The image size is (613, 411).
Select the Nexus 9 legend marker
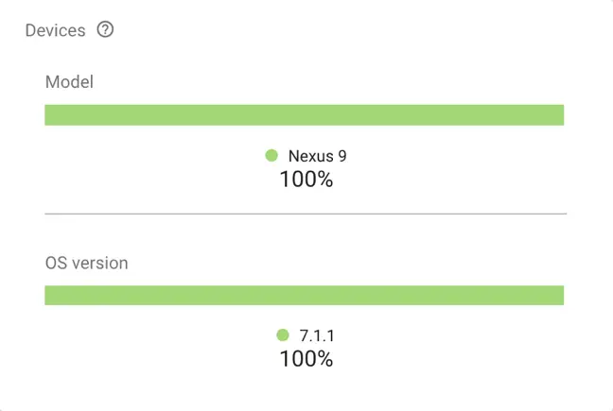point(271,155)
